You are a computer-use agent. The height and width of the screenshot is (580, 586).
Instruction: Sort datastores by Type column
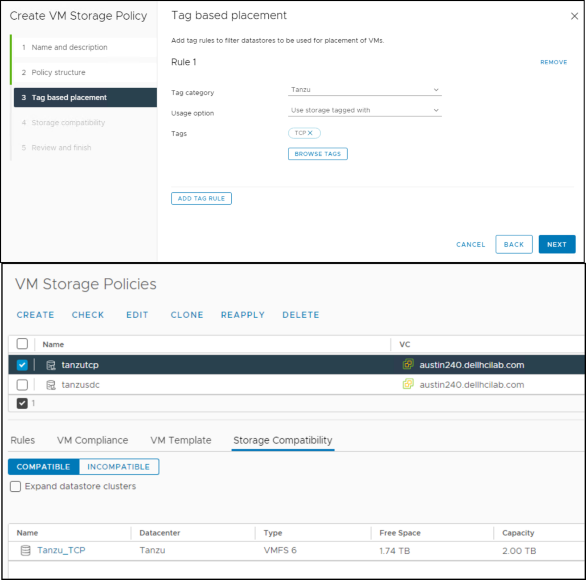[x=273, y=533]
